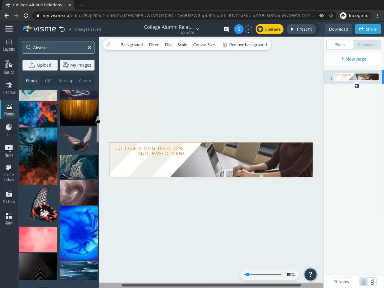Click Remove background

245,45
